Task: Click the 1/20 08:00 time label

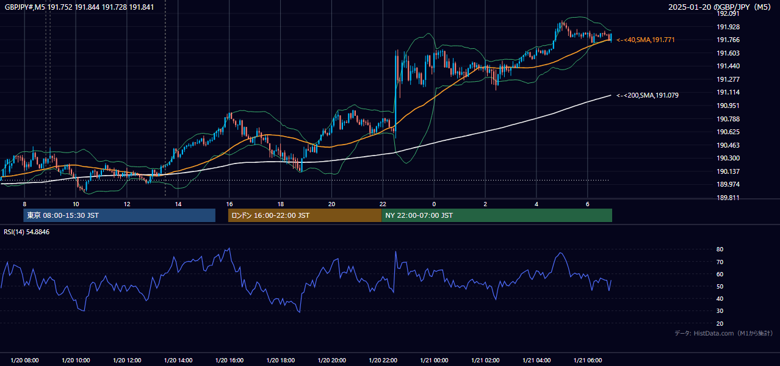Action: click(24, 361)
